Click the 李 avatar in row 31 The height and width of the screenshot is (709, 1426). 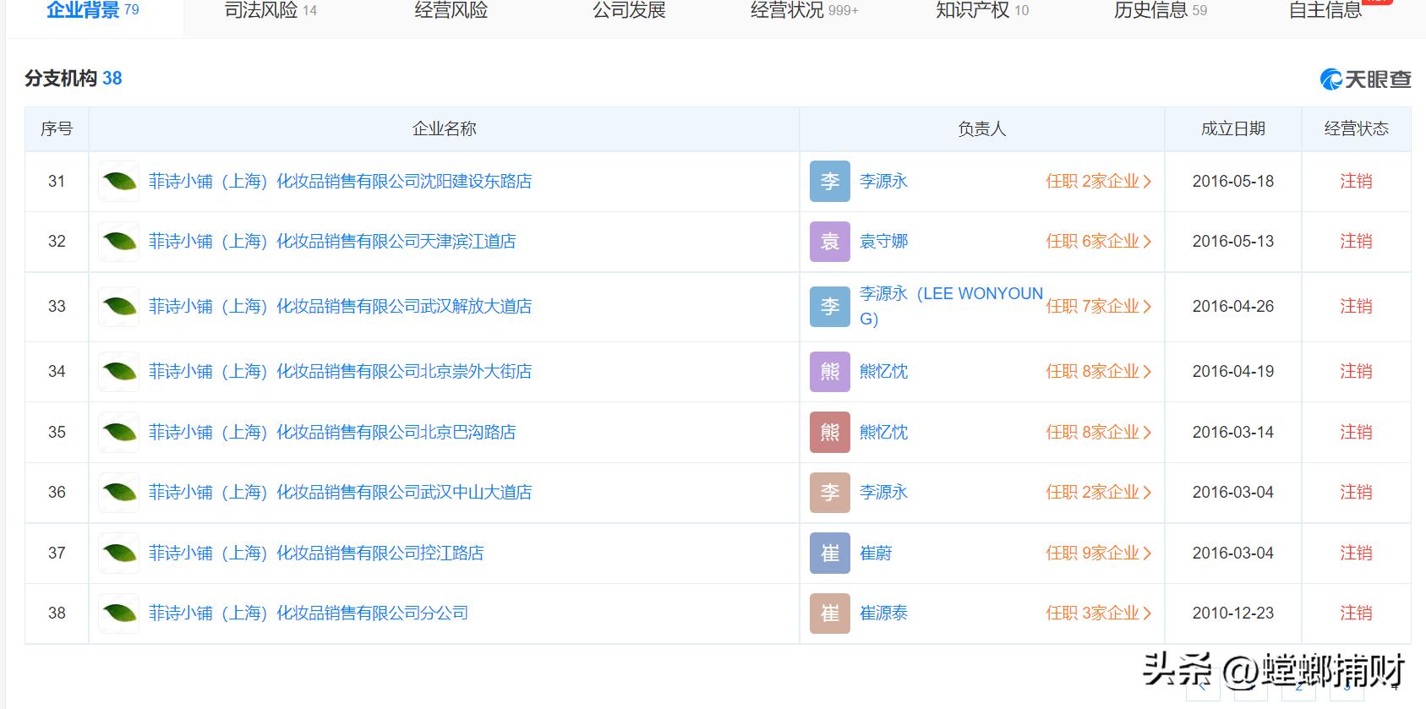pyautogui.click(x=830, y=181)
